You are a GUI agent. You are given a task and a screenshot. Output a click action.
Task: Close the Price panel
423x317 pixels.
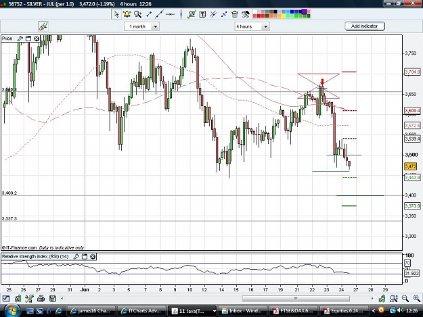[x=37, y=39]
